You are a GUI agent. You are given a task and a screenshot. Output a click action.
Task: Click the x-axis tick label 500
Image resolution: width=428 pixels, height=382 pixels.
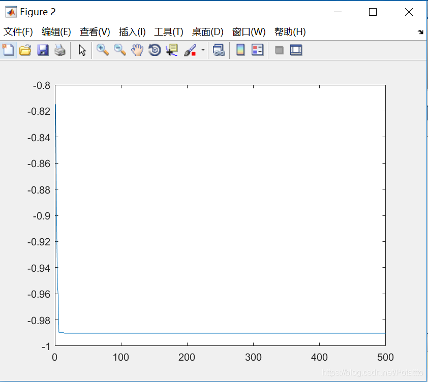(x=385, y=357)
